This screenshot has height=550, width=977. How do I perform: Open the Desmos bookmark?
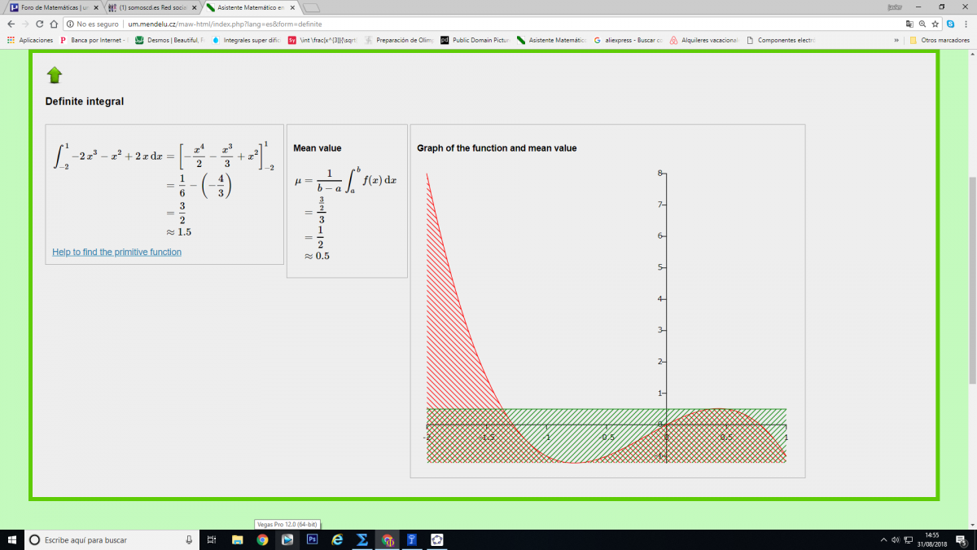pyautogui.click(x=167, y=40)
